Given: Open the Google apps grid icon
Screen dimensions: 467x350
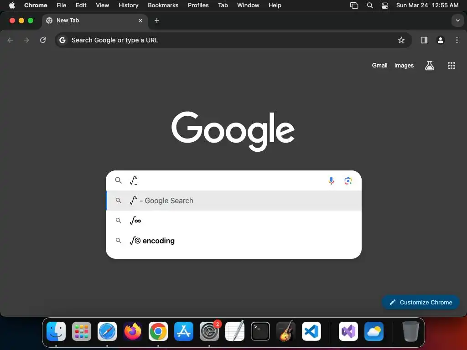Looking at the screenshot, I should point(451,66).
